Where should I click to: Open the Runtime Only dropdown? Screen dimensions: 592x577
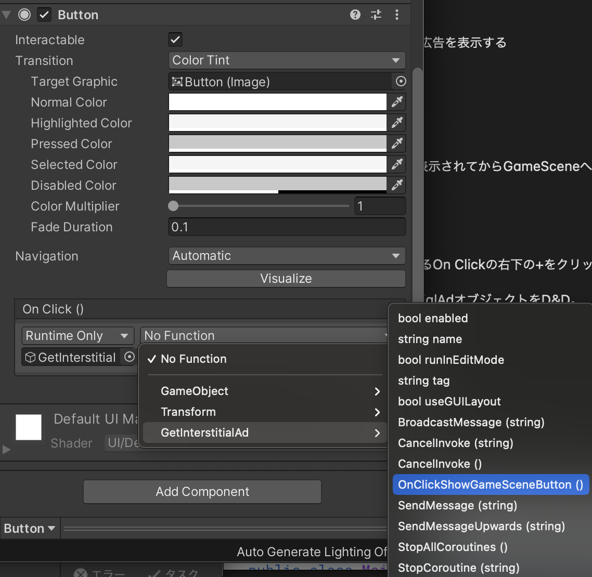pos(77,335)
